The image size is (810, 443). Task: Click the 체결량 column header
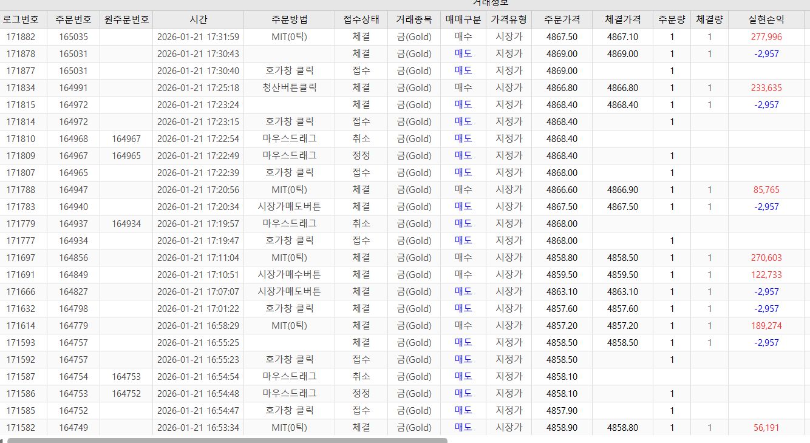pyautogui.click(x=709, y=19)
